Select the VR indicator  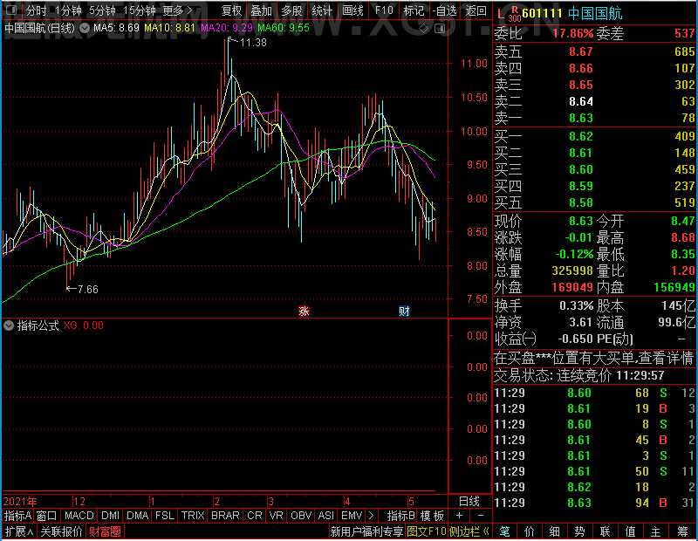[x=277, y=516]
